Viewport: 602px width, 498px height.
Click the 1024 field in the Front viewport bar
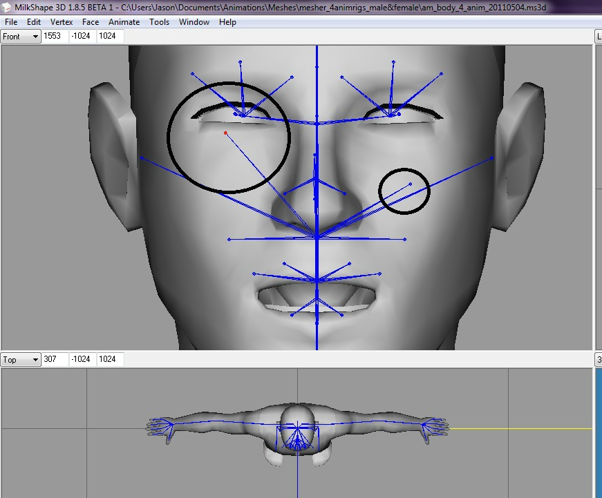click(109, 36)
